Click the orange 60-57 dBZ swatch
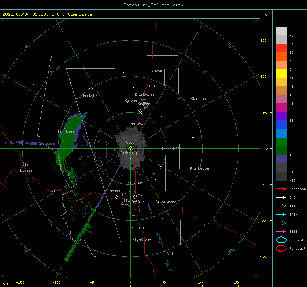The width and height of the screenshot is (307, 287). (281, 57)
